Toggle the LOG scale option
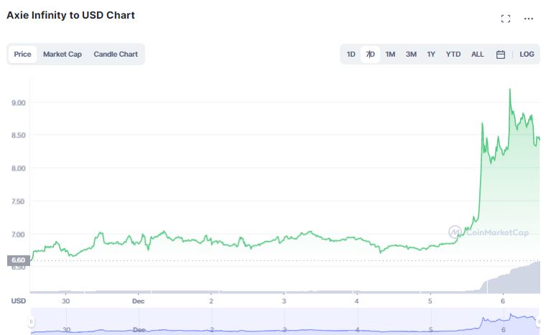The image size is (546, 335). pyautogui.click(x=527, y=55)
